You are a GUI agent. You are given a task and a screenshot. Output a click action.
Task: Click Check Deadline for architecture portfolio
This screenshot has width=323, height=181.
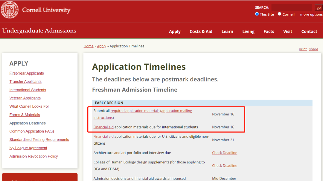[225, 153]
